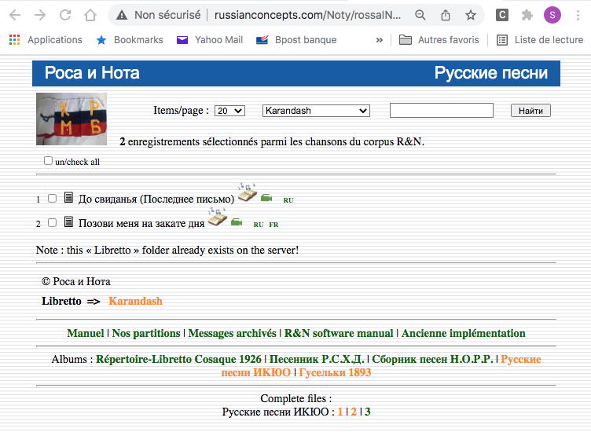The image size is (591, 432).
Task: Click the Роса и Нота header title
Action: click(x=92, y=73)
